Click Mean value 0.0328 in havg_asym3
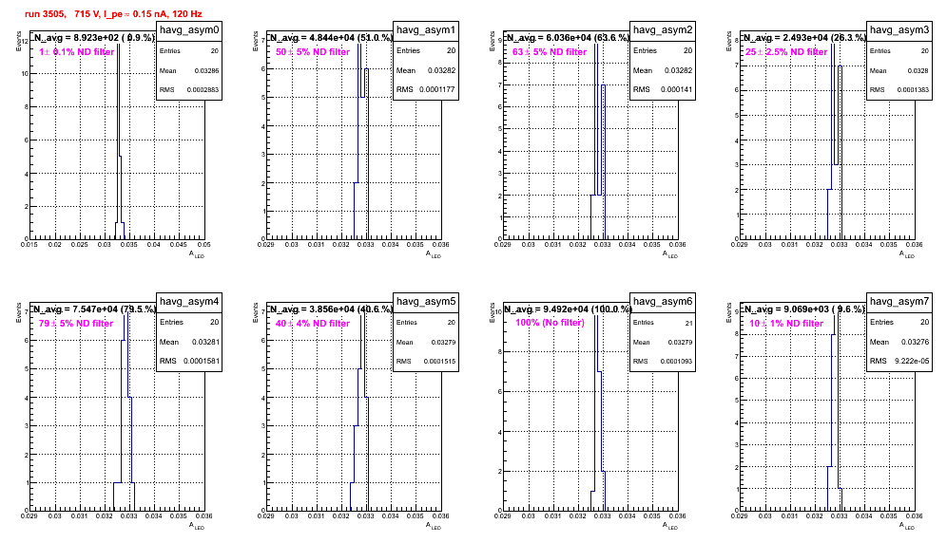947x543 pixels. pos(918,70)
